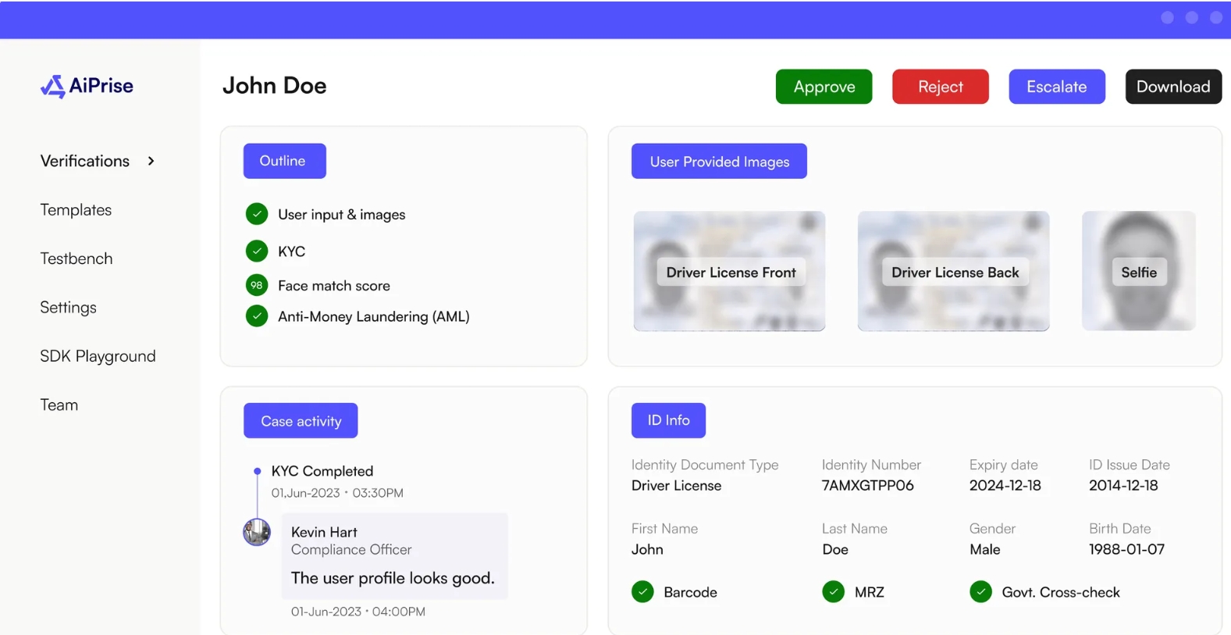Click the '01-Jun-2023 · 04:00PM' comment timestamp
This screenshot has width=1231, height=635.
click(x=358, y=612)
